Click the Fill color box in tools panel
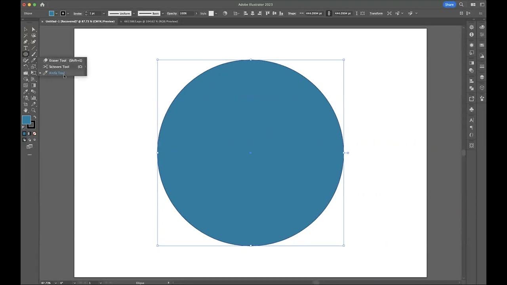The width and height of the screenshot is (507, 285). 26,119
